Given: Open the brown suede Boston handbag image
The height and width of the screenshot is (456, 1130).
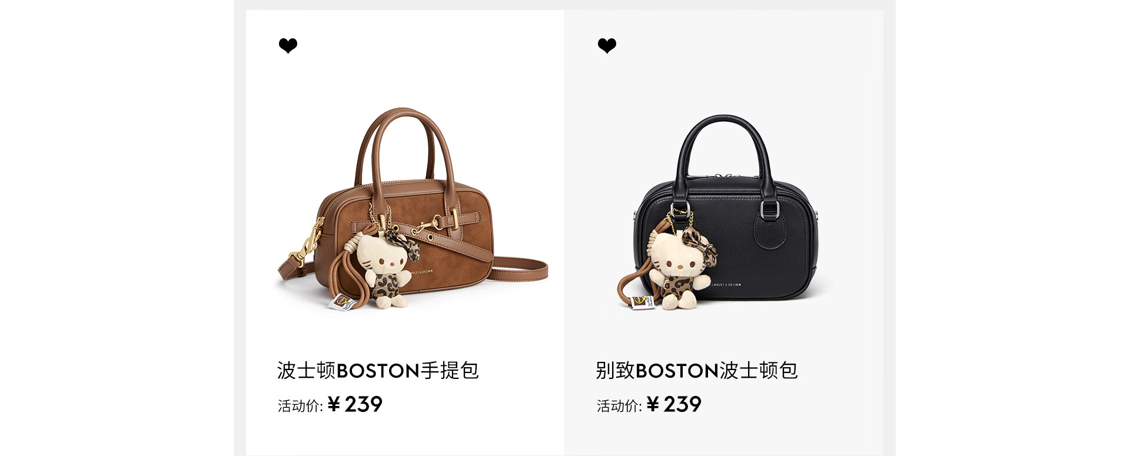Looking at the screenshot, I should 412,209.
